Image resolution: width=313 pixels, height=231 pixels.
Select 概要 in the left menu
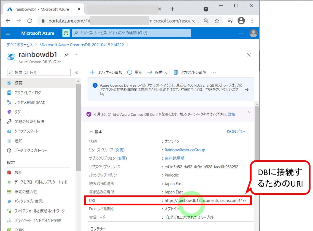[x=38, y=83]
